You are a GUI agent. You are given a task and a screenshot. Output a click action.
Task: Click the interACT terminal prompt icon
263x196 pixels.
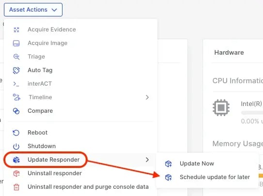pyautogui.click(x=16, y=84)
